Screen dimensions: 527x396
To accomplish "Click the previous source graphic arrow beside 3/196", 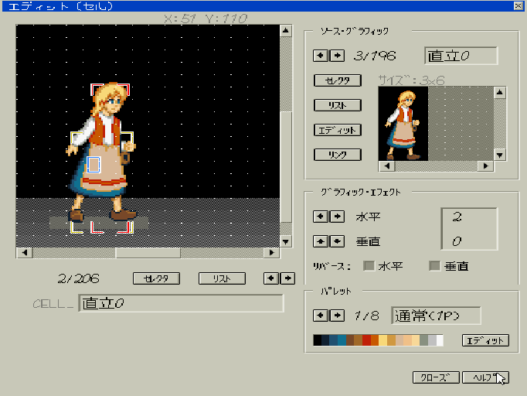I will (318, 56).
